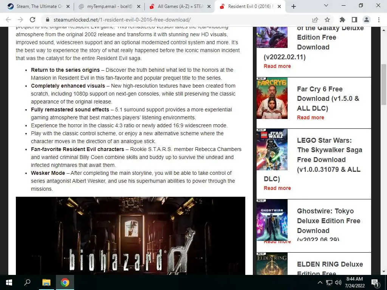This screenshot has width=387, height=290.
Task: Click the Guardians of the Galaxy cover thumbnail
Action: tap(272, 37)
